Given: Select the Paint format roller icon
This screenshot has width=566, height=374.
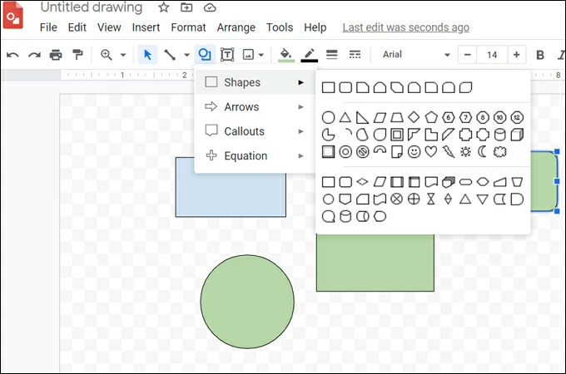Looking at the screenshot, I should pyautogui.click(x=77, y=54).
